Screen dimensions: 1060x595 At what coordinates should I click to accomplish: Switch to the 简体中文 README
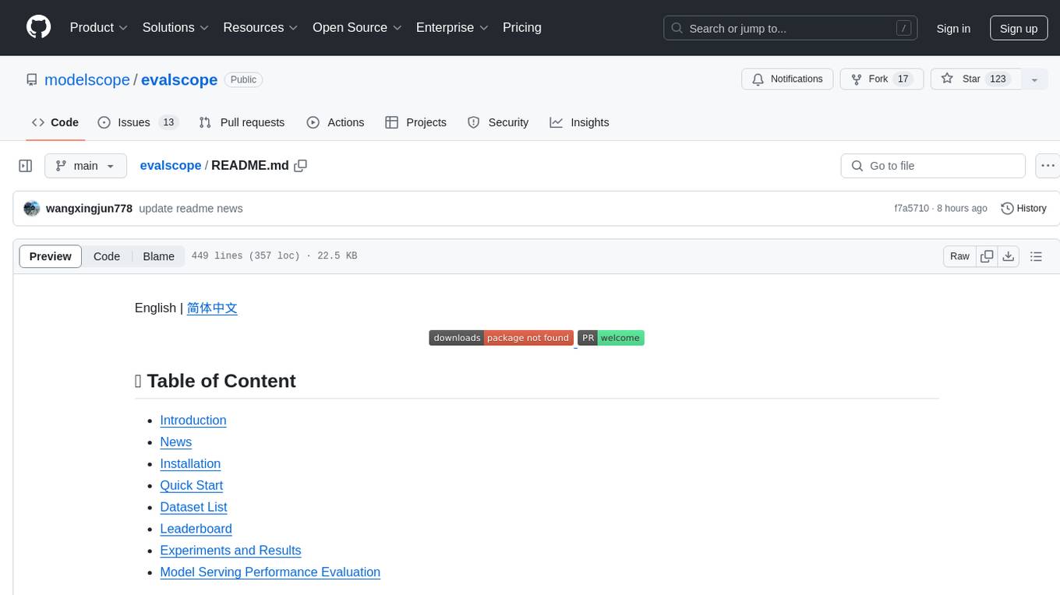click(212, 308)
